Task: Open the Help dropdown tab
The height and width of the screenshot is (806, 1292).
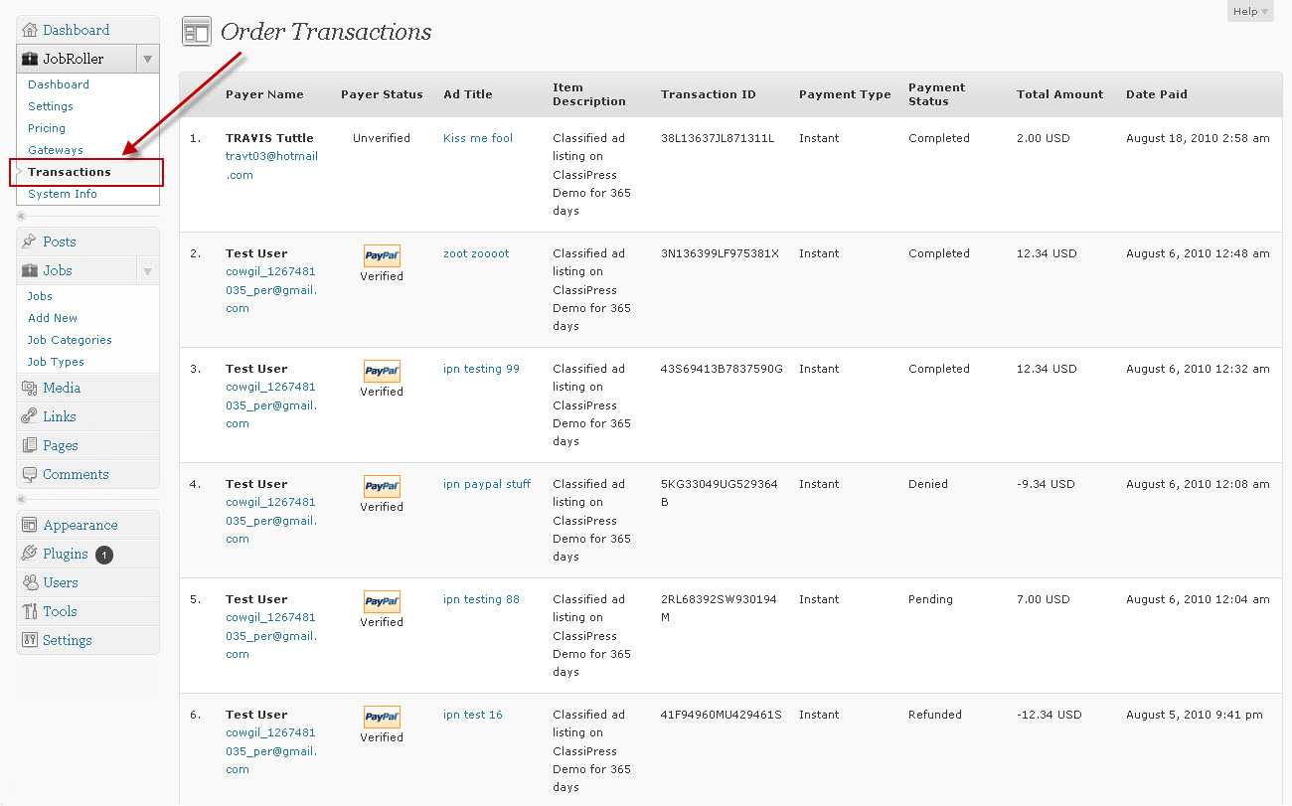Action: 1250,12
